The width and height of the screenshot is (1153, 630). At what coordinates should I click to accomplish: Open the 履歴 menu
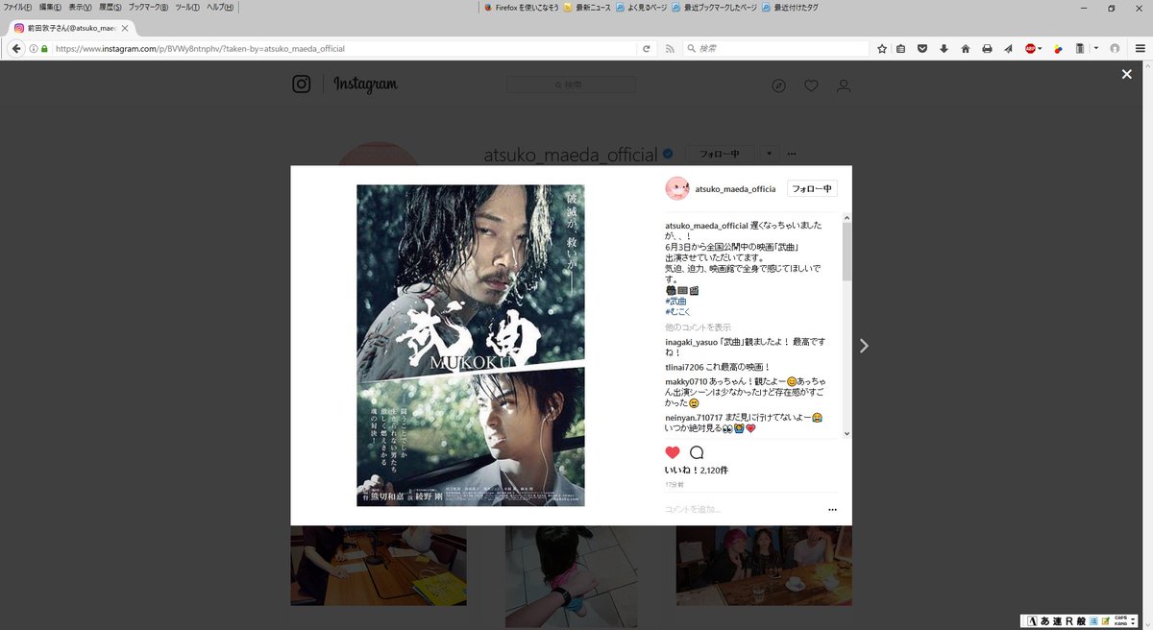click(x=110, y=7)
